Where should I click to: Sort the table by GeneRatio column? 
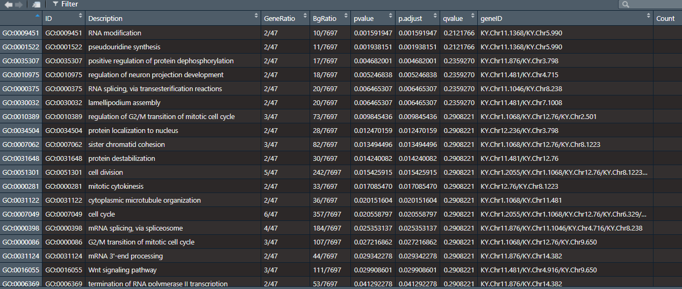pos(285,18)
